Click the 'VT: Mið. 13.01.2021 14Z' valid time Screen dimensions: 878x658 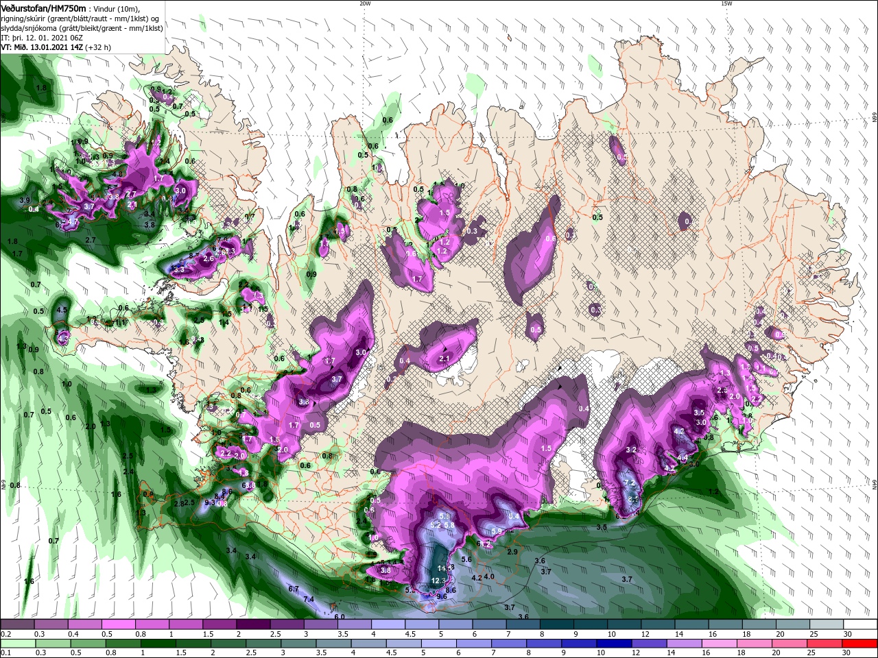tap(42, 47)
